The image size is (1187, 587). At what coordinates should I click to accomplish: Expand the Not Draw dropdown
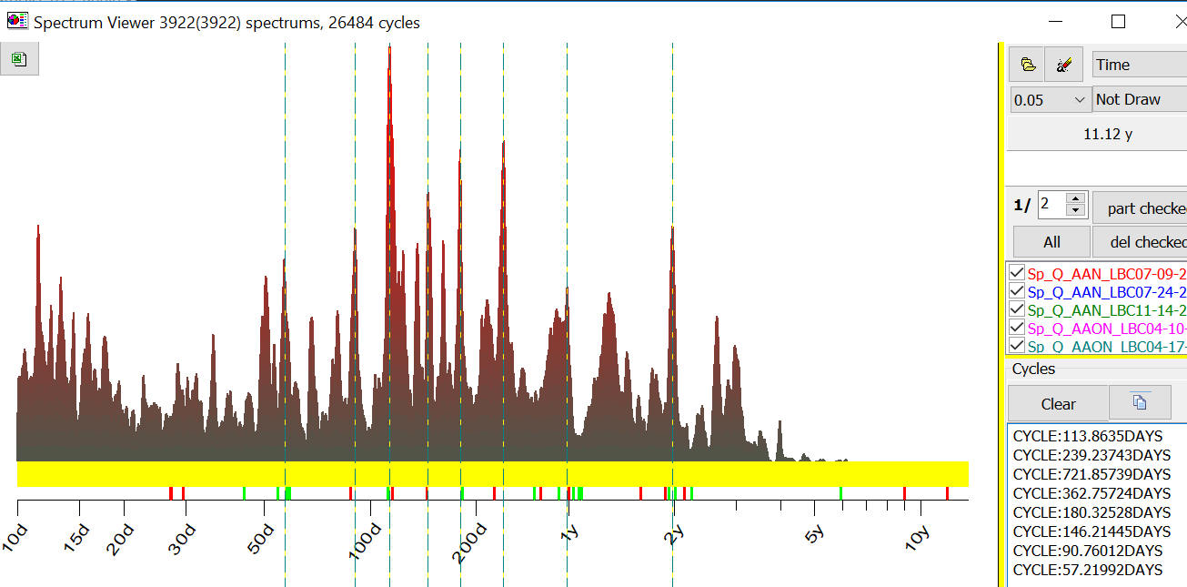pyautogui.click(x=1139, y=99)
